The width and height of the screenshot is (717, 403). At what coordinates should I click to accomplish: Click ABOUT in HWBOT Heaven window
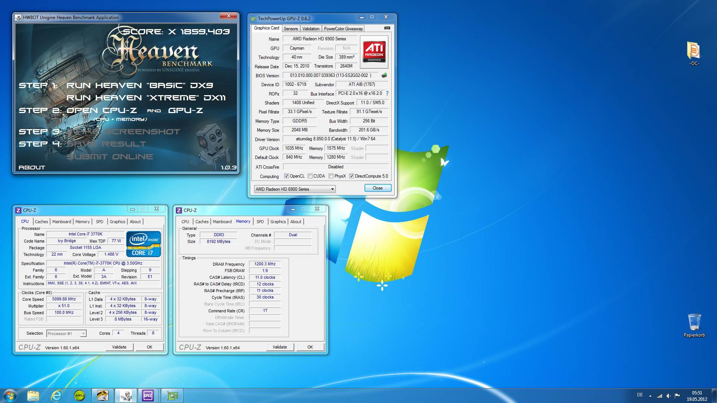32,168
